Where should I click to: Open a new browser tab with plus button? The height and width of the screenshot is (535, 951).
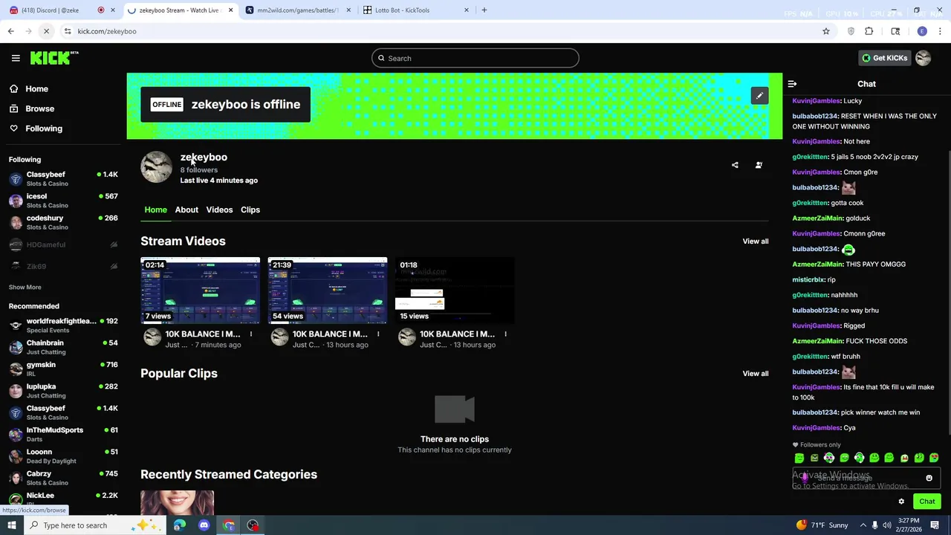484,10
